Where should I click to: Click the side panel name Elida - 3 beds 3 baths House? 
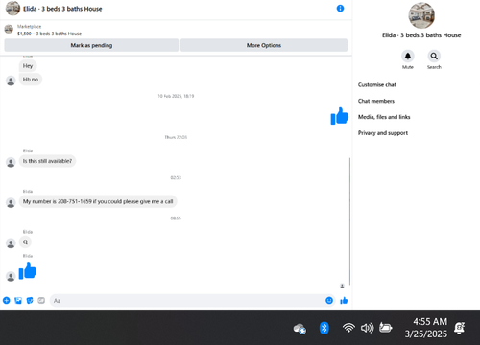pyautogui.click(x=421, y=35)
